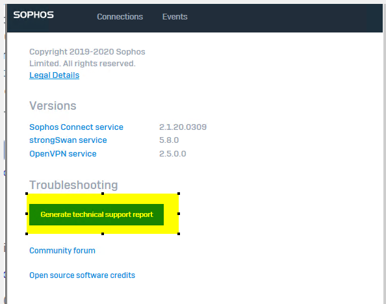Click the Copyright 2019-2020 Sophos text
Viewport: 386px width, 304px height.
tap(87, 52)
